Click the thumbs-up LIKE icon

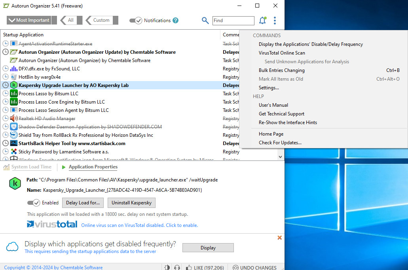pyautogui.click(x=189, y=267)
